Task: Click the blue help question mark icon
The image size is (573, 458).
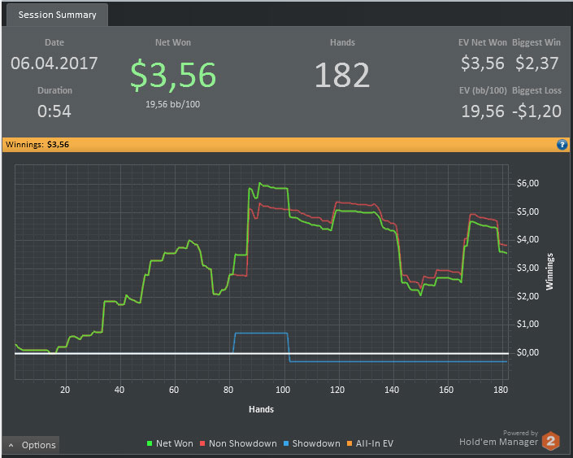Action: click(x=562, y=145)
